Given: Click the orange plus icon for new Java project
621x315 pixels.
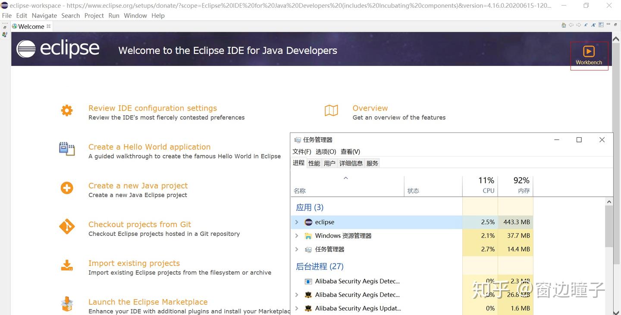Looking at the screenshot, I should click(x=66, y=188).
